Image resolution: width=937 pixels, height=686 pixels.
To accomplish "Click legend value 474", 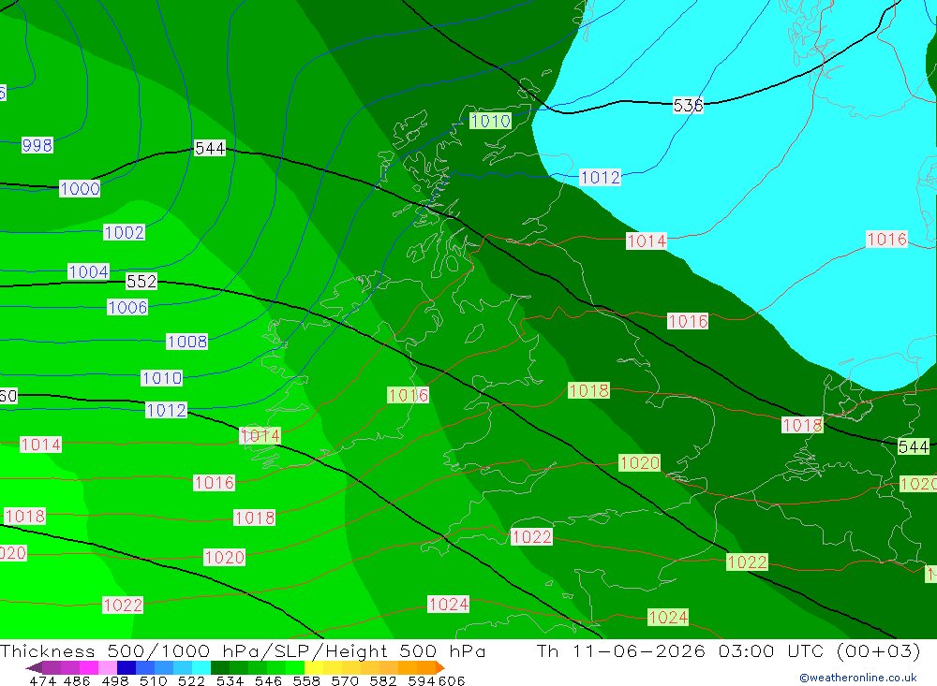I will click(x=42, y=680).
